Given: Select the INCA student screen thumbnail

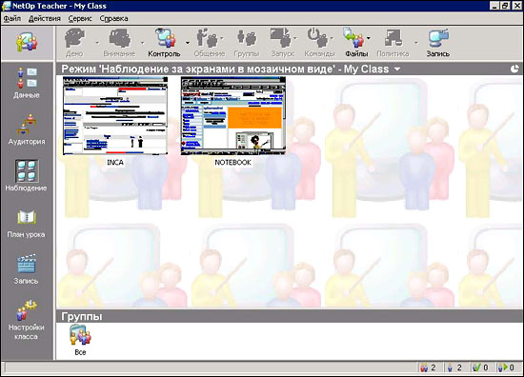Looking at the screenshot, I should pyautogui.click(x=115, y=115).
